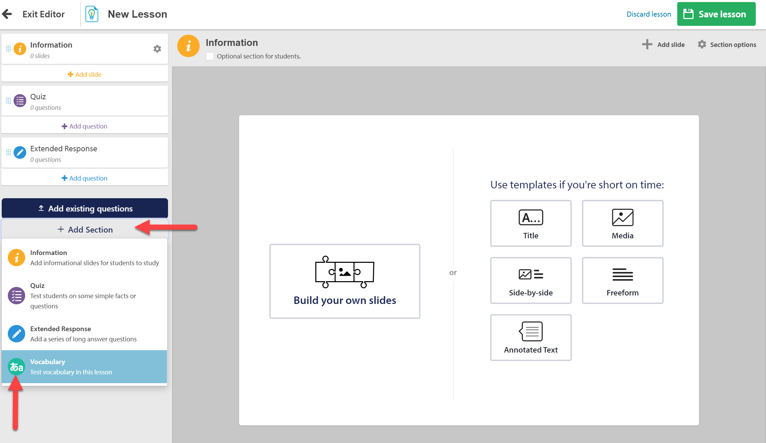
Task: Select the Freeform template
Action: click(x=622, y=280)
